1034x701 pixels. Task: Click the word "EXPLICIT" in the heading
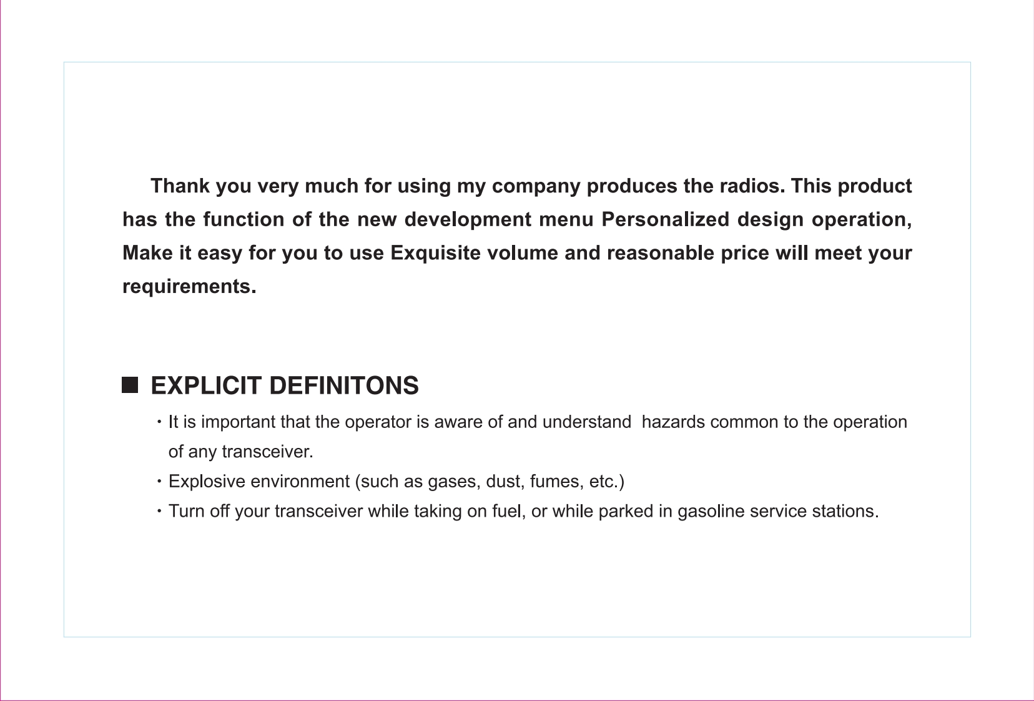click(x=205, y=385)
